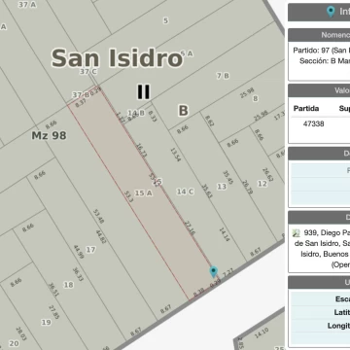
Task: Select the highlighted parcel 15 A
Action: coord(144,193)
